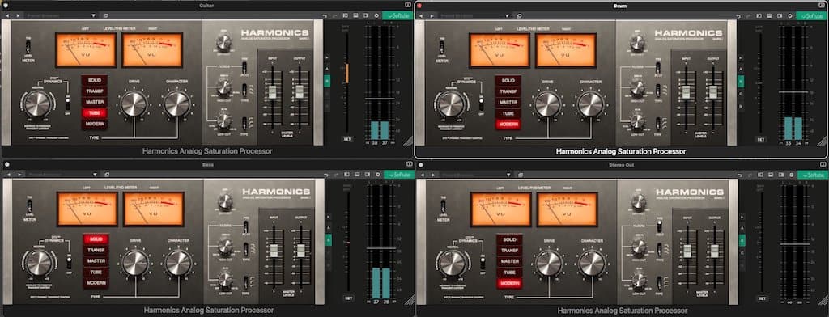
Task: Click the Drive knob on the Guitar plugin
Action: 134,104
